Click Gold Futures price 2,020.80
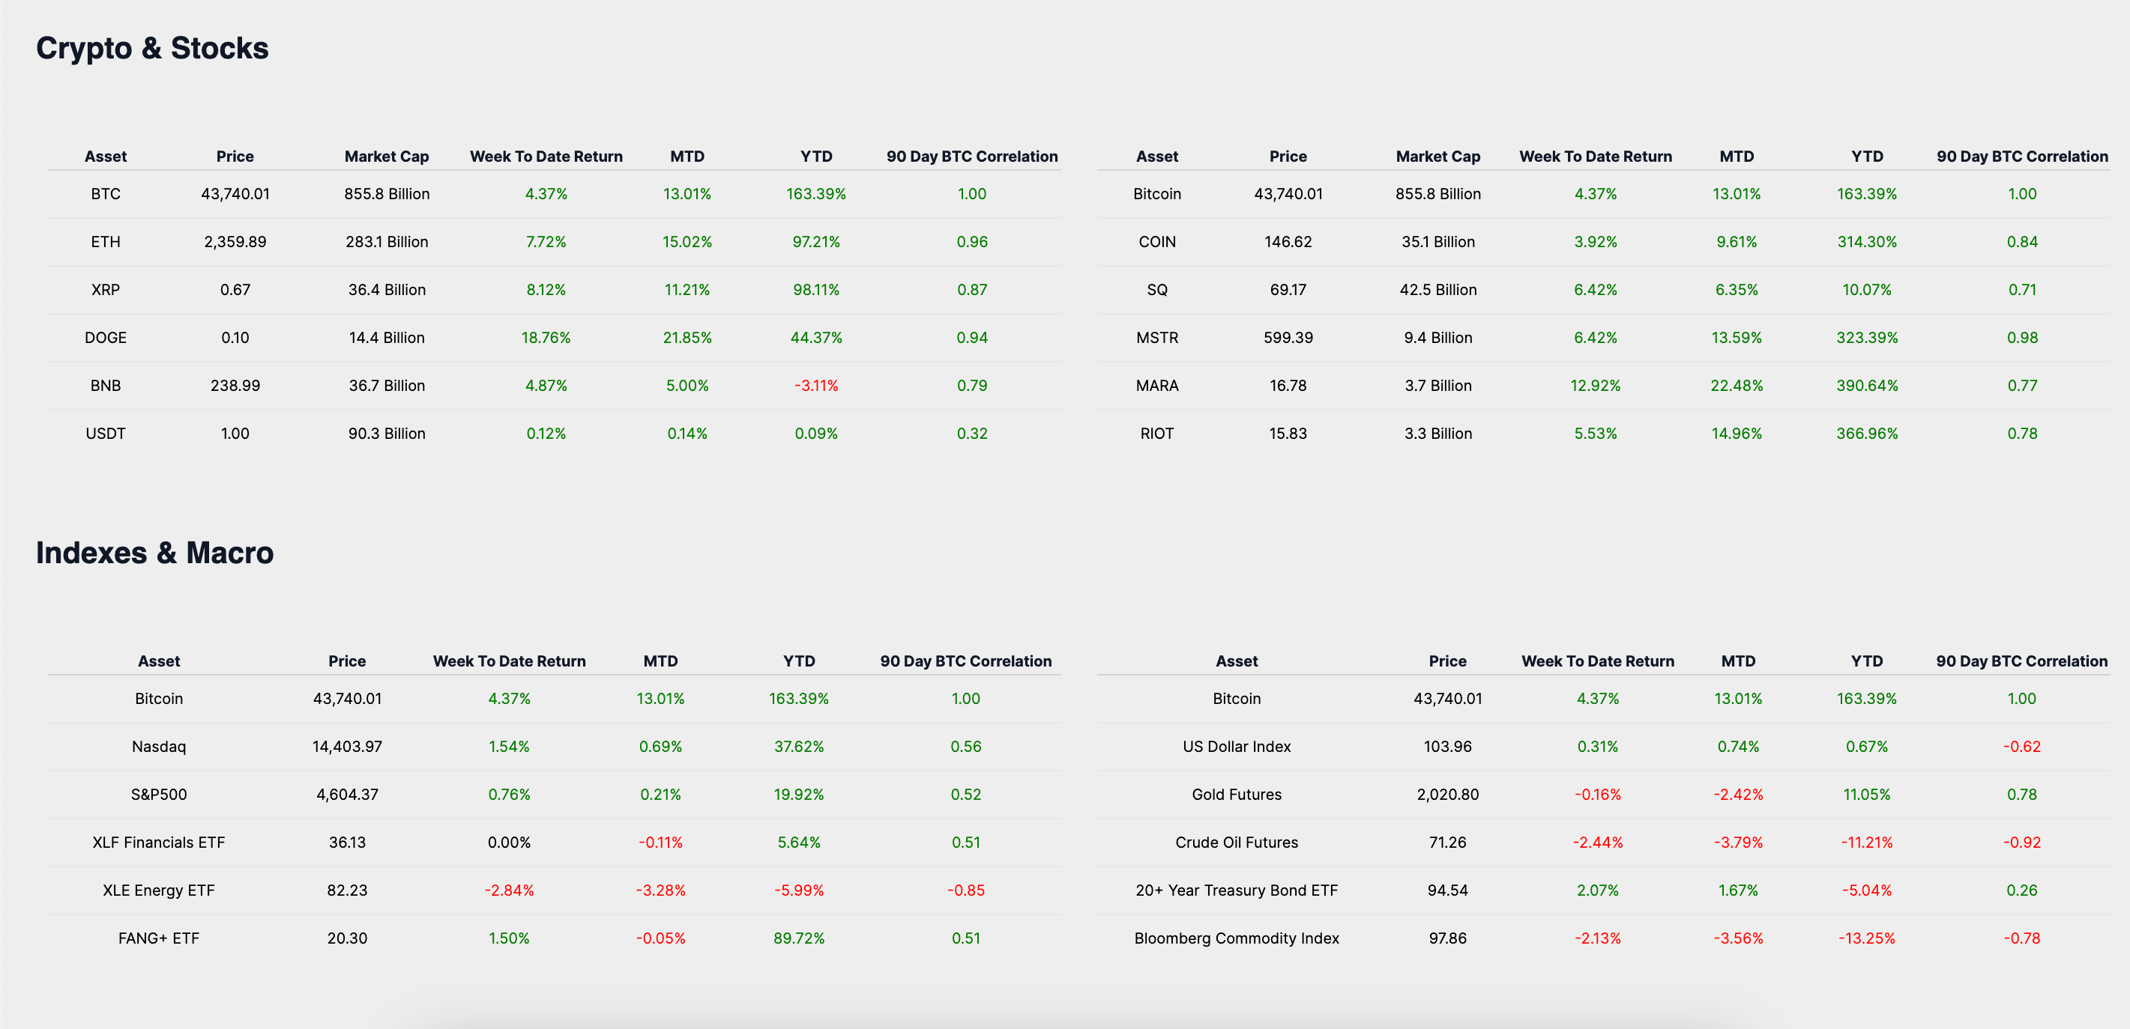Viewport: 2130px width, 1029px height. point(1447,795)
